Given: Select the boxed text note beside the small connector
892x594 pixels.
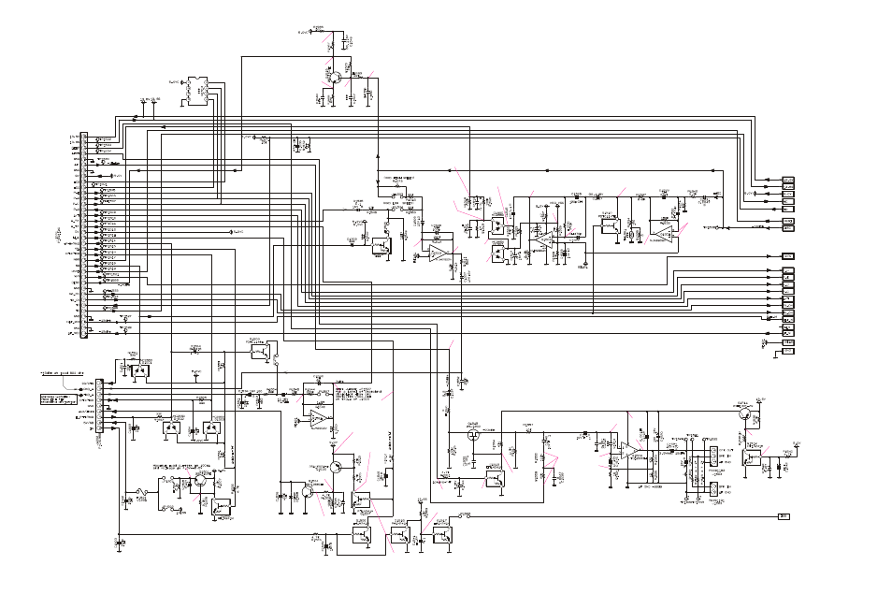Looking at the screenshot, I should click(x=59, y=398).
